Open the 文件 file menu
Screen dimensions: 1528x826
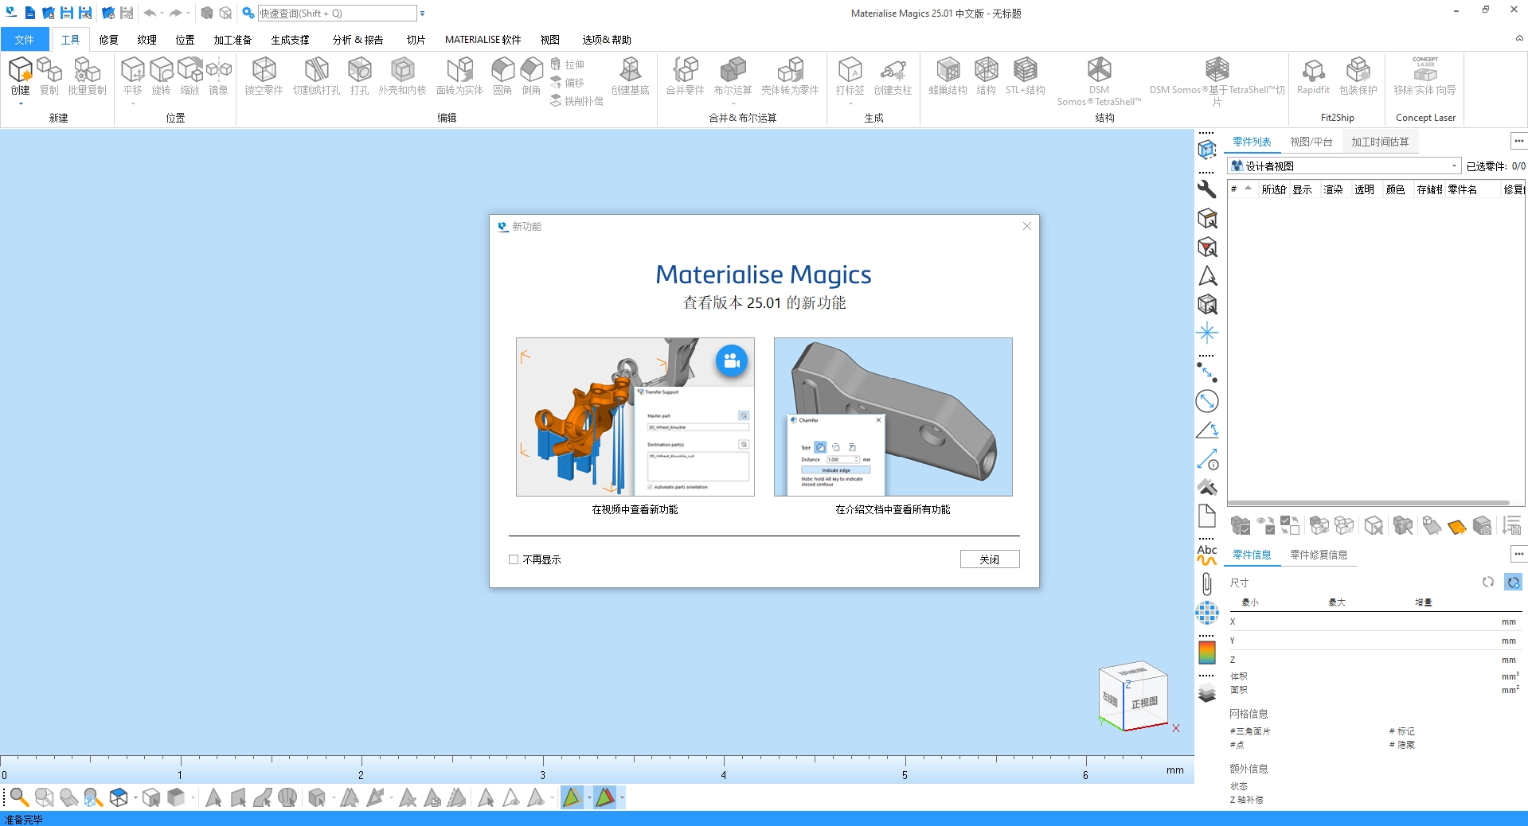(25, 39)
